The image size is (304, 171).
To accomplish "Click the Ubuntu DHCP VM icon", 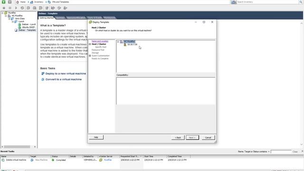I will (19, 28).
